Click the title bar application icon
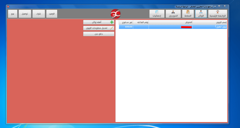Viewport: 240px width, 128px height. coord(8,6)
